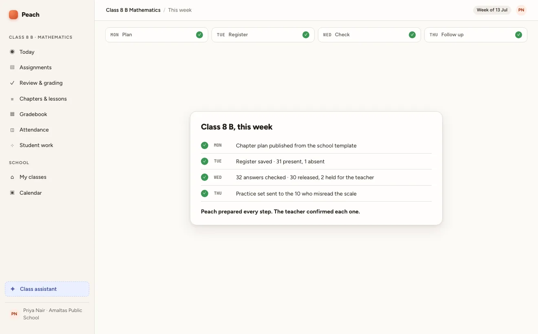The height and width of the screenshot is (334, 538).
Task: Click the Class assistant star icon
Action: click(x=13, y=289)
